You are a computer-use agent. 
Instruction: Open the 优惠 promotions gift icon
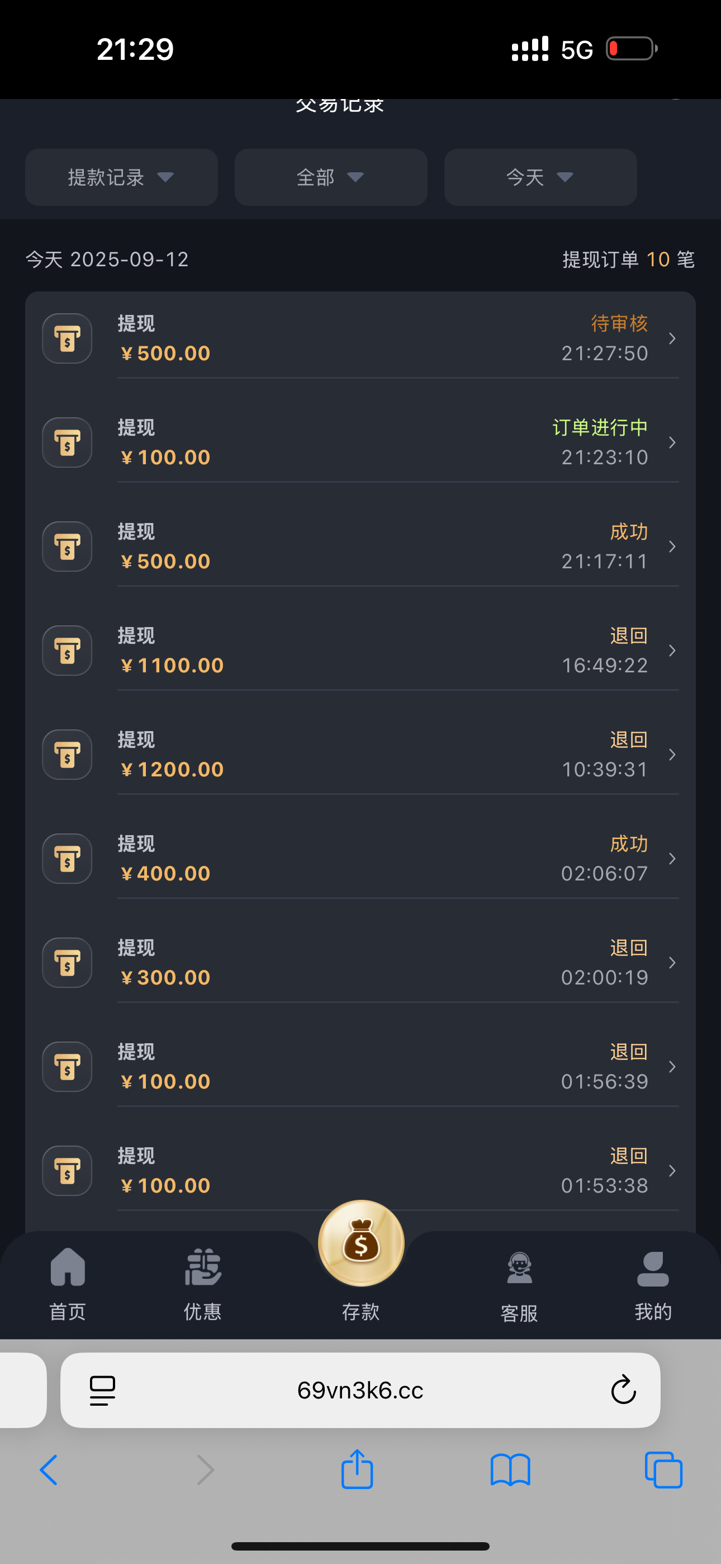coord(202,1267)
